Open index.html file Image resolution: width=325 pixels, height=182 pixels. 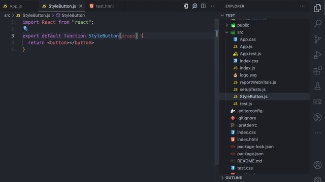coord(247,140)
